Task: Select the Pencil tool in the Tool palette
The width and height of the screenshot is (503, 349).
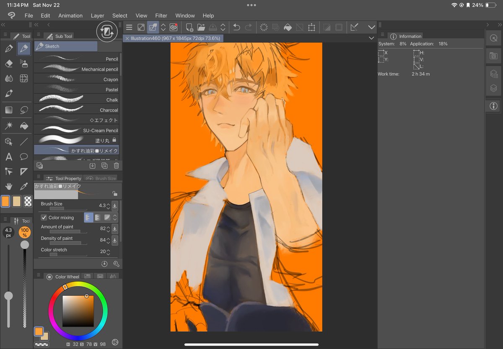Action: pyautogui.click(x=24, y=49)
